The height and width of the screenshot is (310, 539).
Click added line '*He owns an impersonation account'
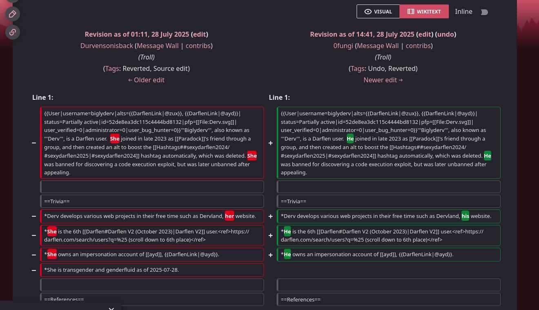[x=389, y=255]
